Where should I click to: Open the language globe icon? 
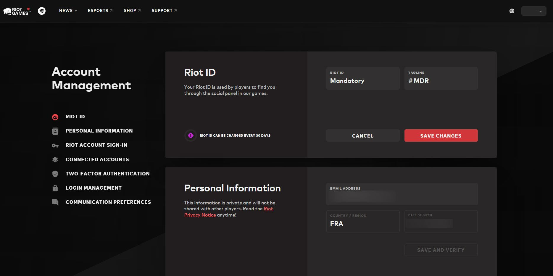pyautogui.click(x=512, y=11)
